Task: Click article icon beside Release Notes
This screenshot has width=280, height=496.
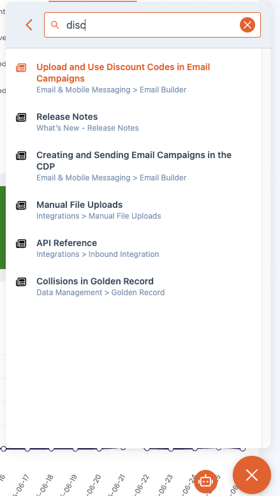Action: click(x=21, y=118)
